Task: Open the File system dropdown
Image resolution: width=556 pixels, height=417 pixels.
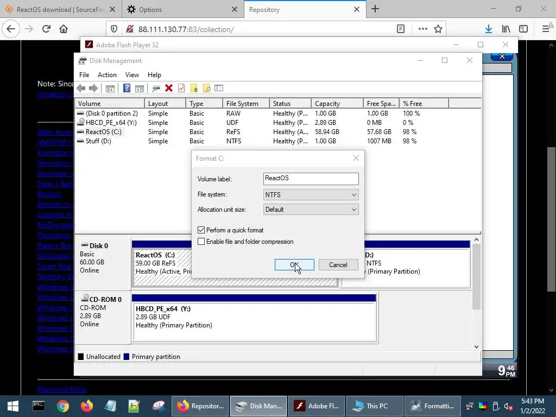Action: click(x=311, y=195)
